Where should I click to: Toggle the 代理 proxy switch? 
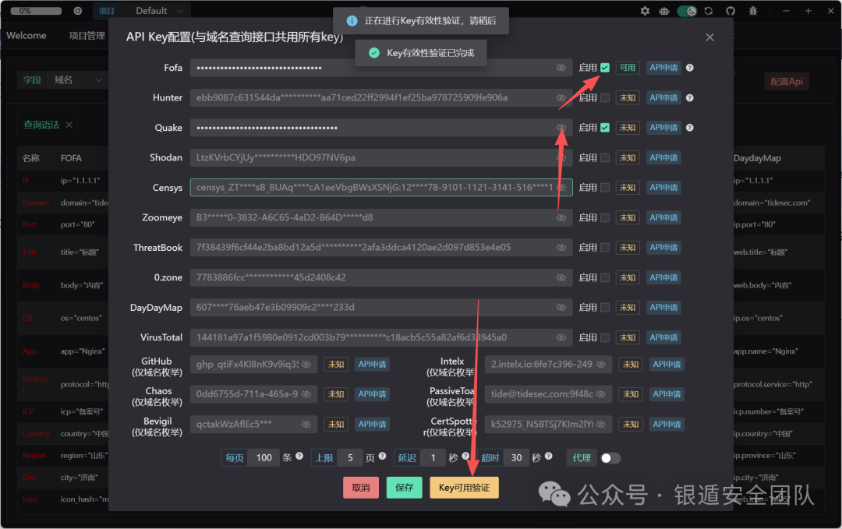[610, 457]
